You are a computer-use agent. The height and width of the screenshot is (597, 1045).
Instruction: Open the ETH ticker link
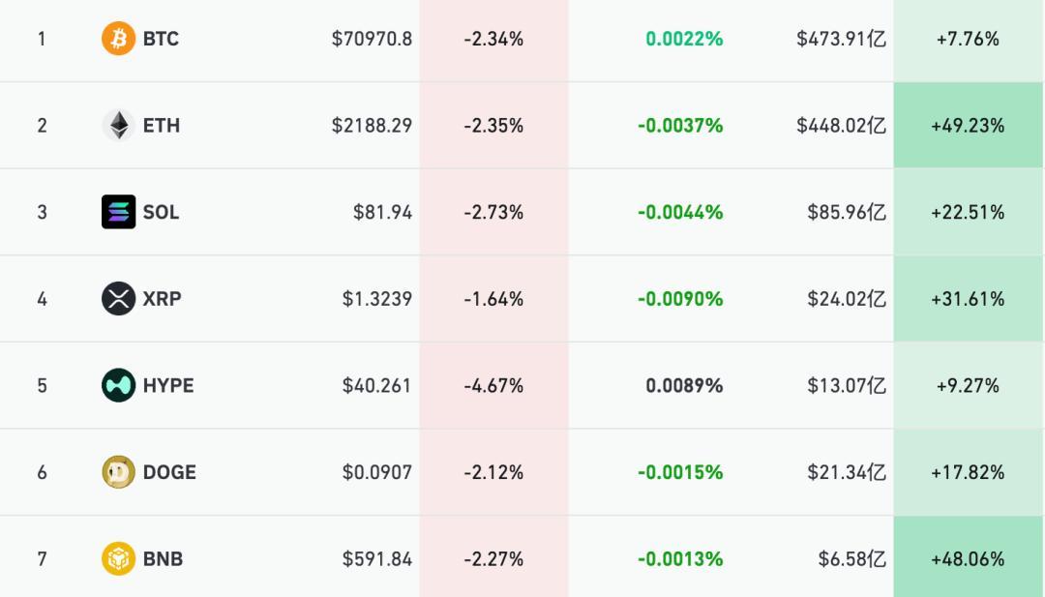[x=161, y=125]
